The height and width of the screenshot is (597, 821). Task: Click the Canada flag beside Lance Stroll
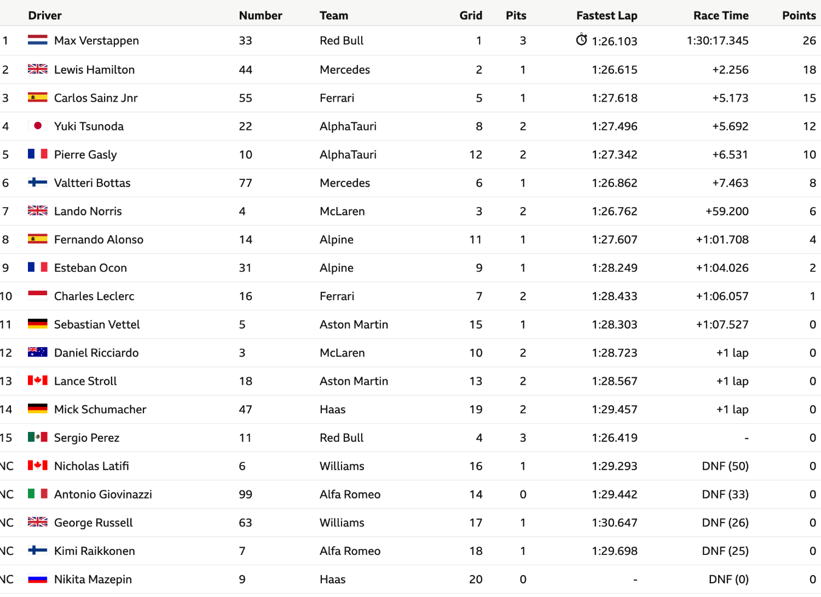(x=38, y=381)
